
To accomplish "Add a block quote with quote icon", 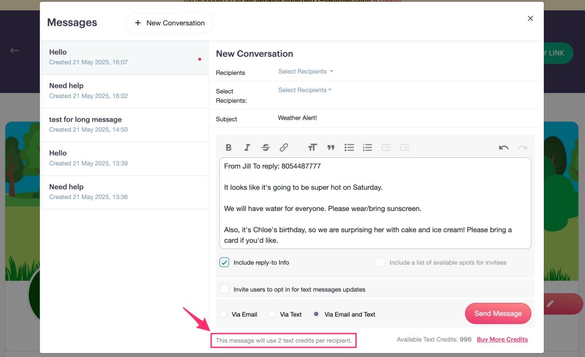I will click(331, 147).
